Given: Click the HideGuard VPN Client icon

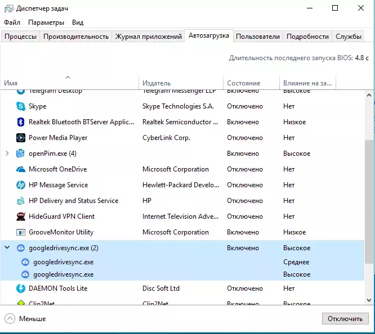Looking at the screenshot, I should [x=21, y=216].
